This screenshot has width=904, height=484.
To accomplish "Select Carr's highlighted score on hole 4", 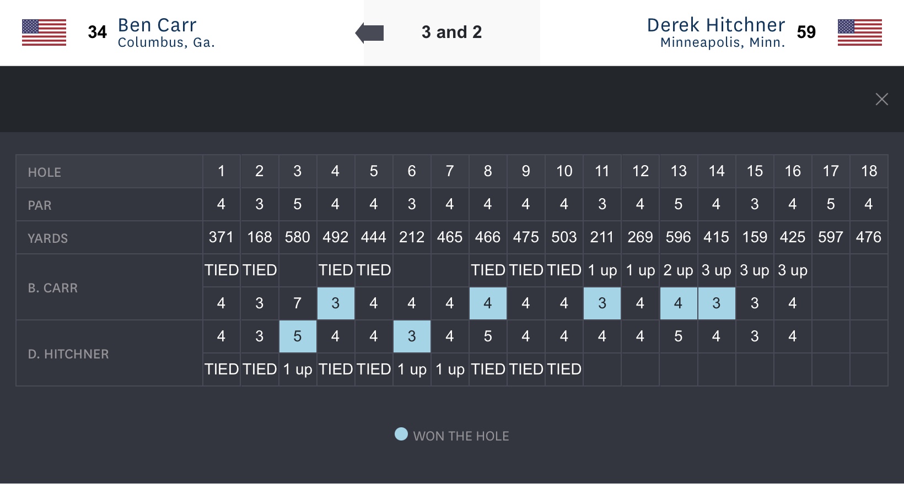I will pos(335,303).
